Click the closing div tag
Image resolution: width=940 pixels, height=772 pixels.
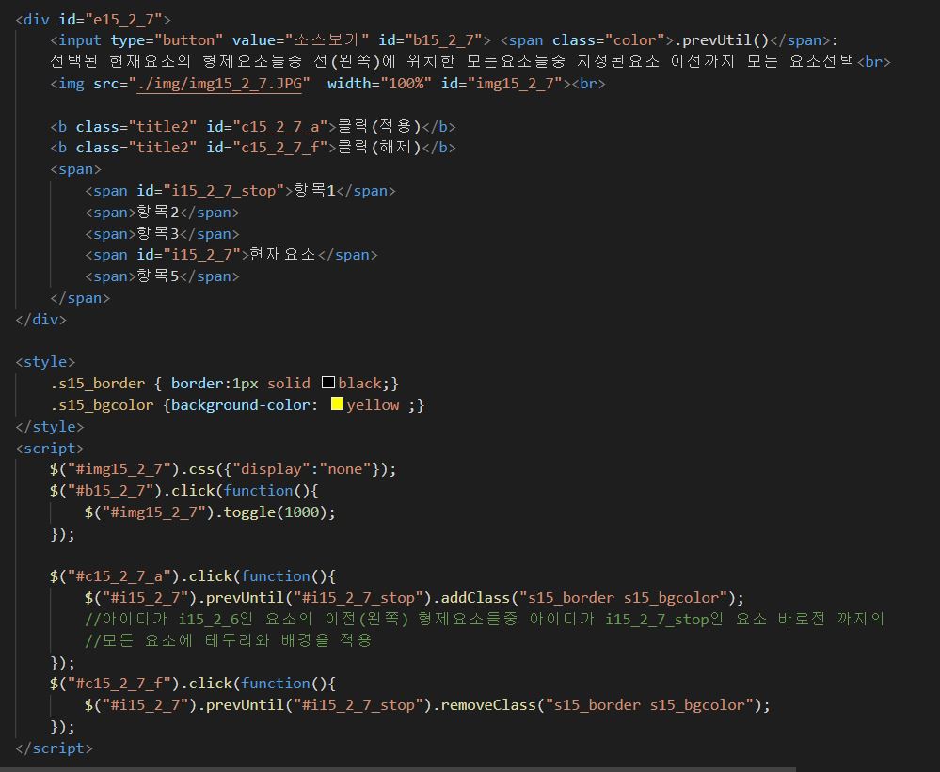tap(40, 319)
